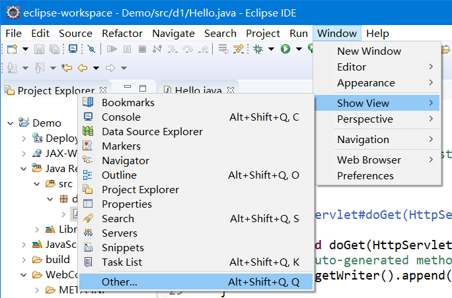Click the green Run button icon

pyautogui.click(x=285, y=49)
